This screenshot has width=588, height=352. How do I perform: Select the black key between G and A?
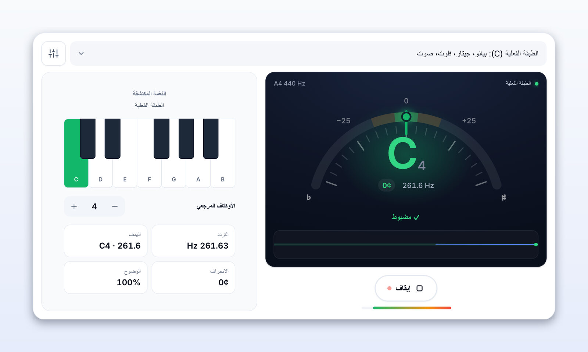coord(186,139)
